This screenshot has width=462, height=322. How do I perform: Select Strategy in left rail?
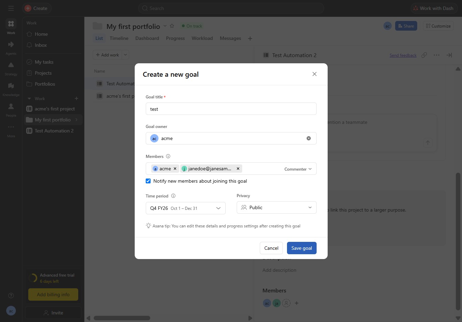tap(11, 68)
